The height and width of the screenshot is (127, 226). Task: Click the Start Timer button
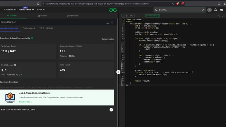(153, 16)
